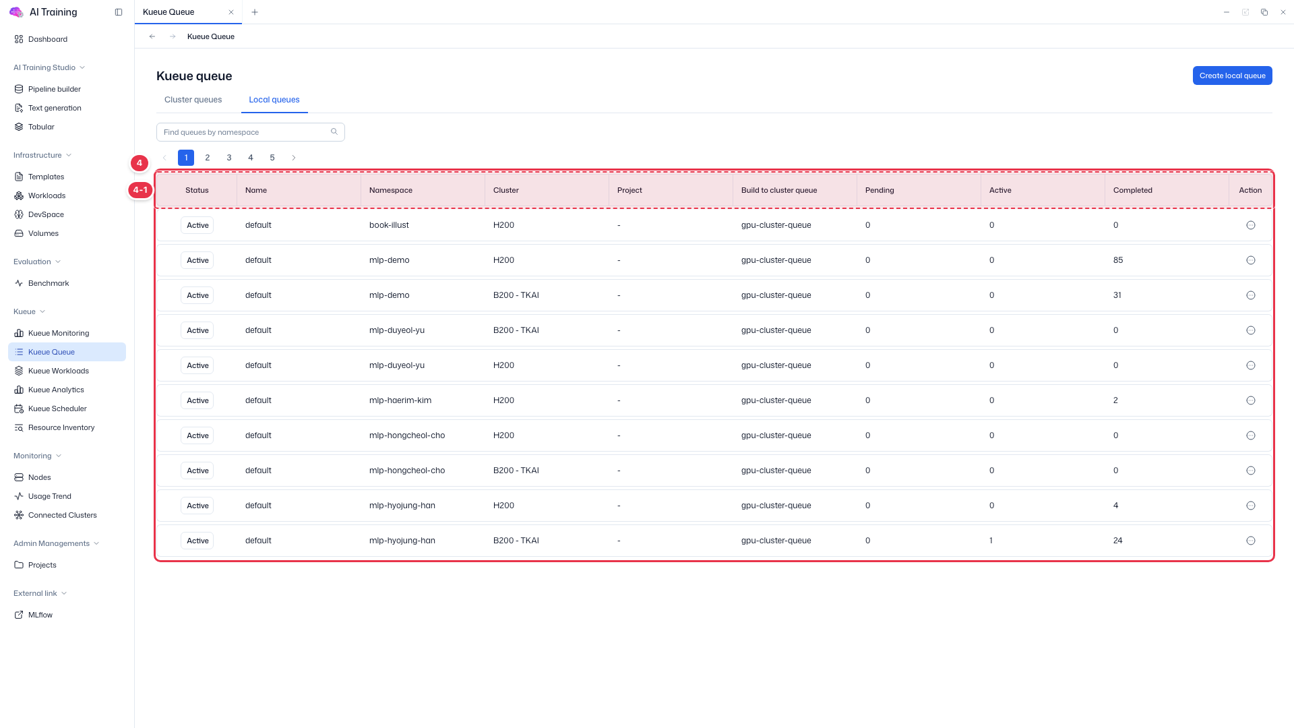Image resolution: width=1294 pixels, height=728 pixels.
Task: Click the search magnifier icon
Action: [334, 132]
